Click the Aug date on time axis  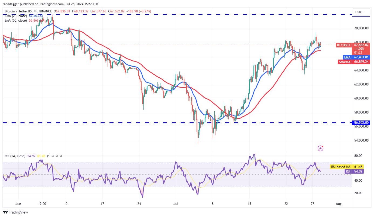point(339,204)
